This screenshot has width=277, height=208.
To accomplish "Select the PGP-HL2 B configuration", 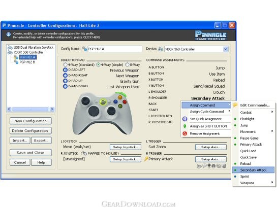I will (27, 62).
